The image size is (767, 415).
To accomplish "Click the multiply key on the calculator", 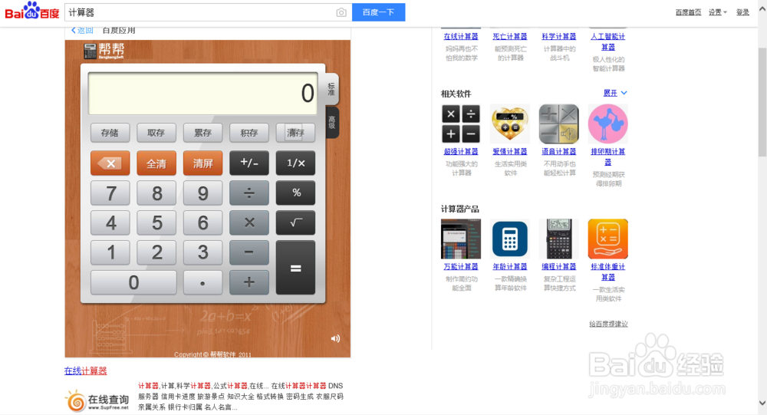I will [249, 222].
